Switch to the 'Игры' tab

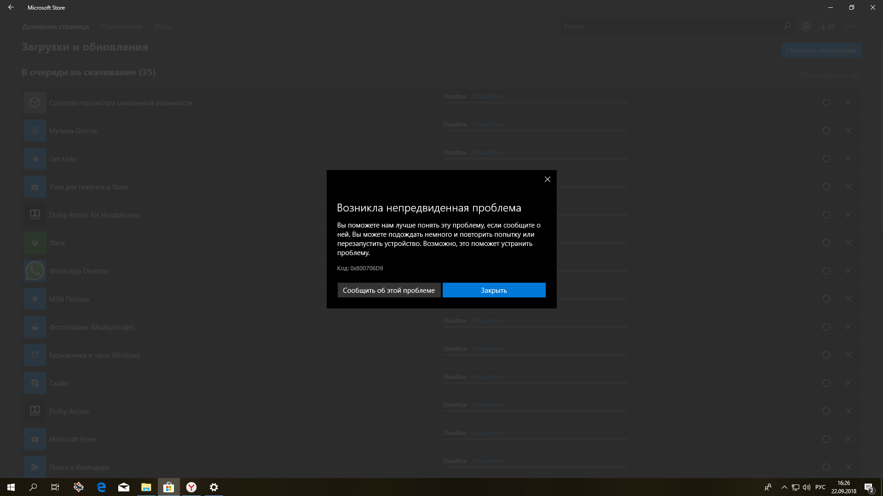pos(162,27)
